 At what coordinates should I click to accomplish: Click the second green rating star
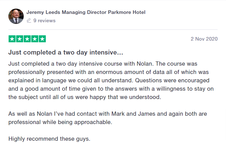coord(20,39)
